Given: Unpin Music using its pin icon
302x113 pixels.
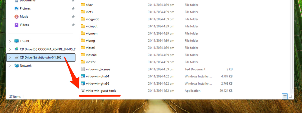Looking at the screenshot, I should pyautogui.click(x=73, y=17).
